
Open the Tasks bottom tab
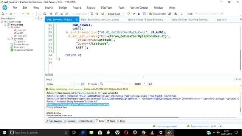tap(111, 121)
